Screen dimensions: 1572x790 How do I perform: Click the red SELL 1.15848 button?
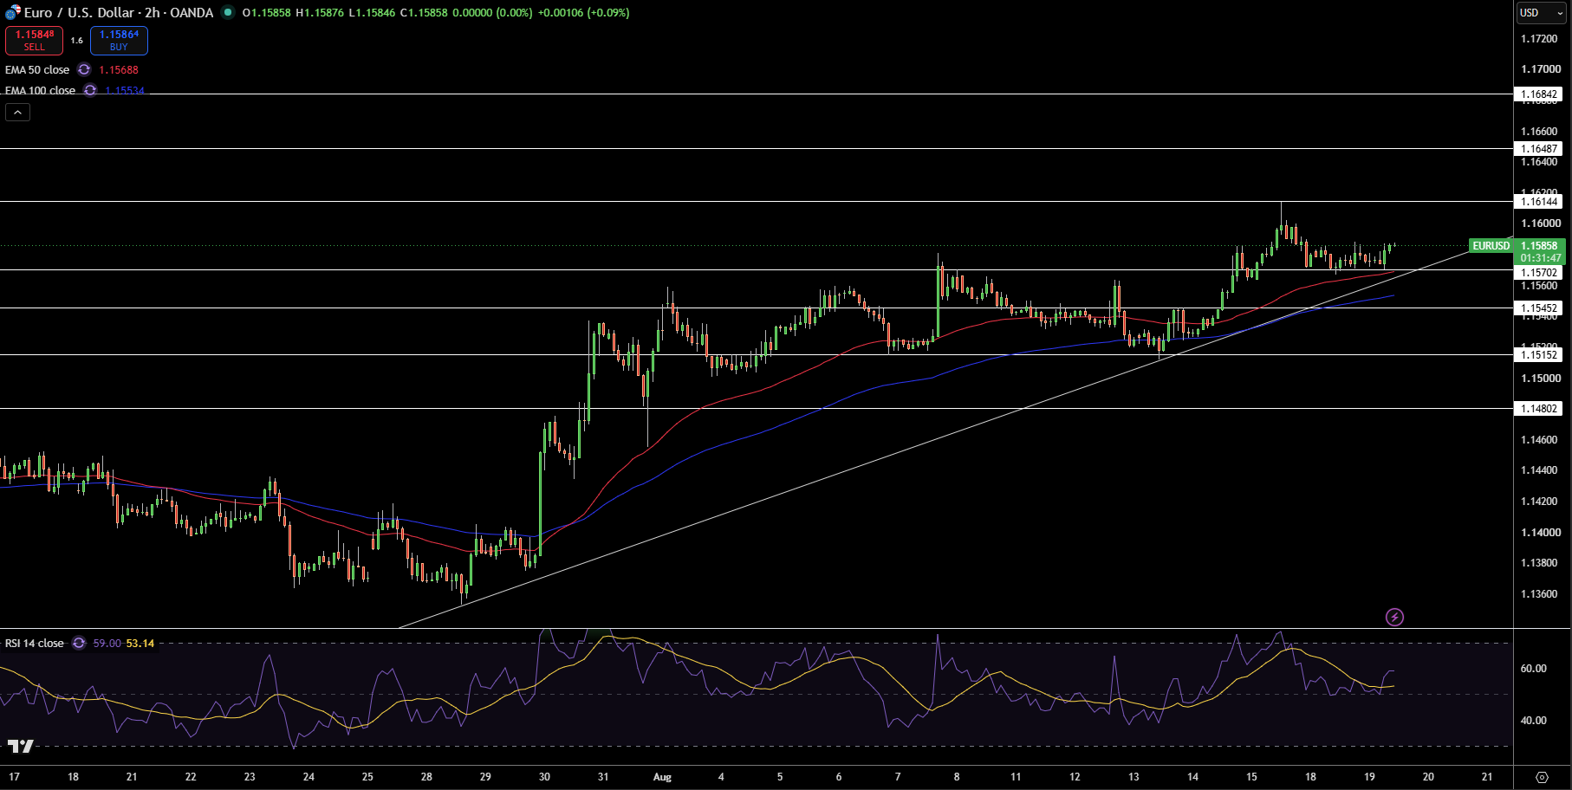(34, 40)
